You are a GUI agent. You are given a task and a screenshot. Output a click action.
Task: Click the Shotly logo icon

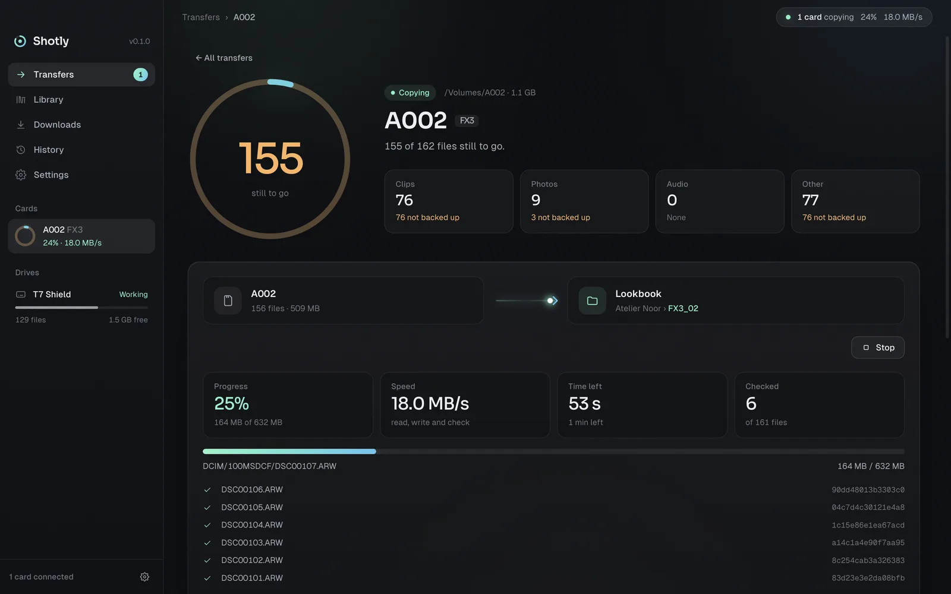(x=20, y=41)
